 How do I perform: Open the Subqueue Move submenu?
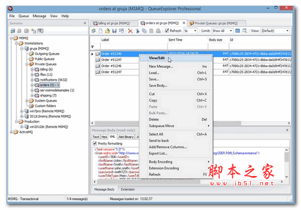[x=176, y=126]
